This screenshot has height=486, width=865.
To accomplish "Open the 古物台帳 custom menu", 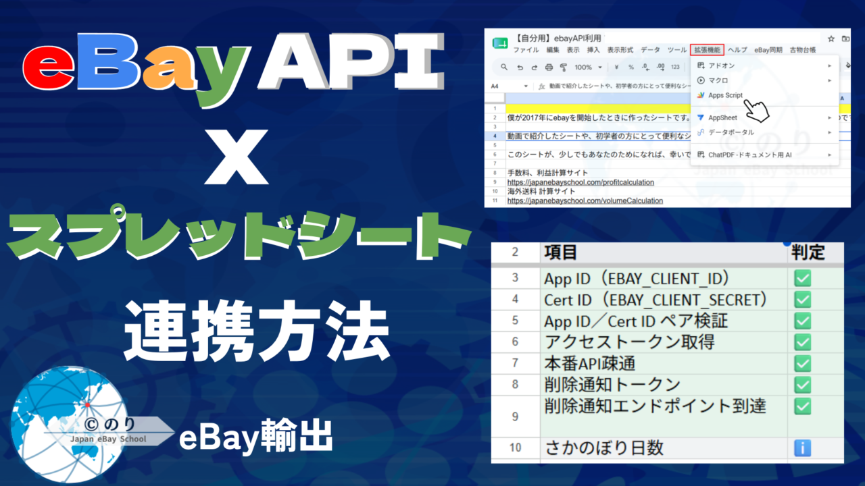I will [x=803, y=50].
